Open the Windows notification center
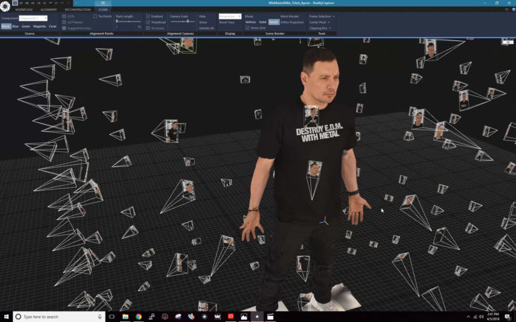The image size is (516, 322). tap(508, 317)
